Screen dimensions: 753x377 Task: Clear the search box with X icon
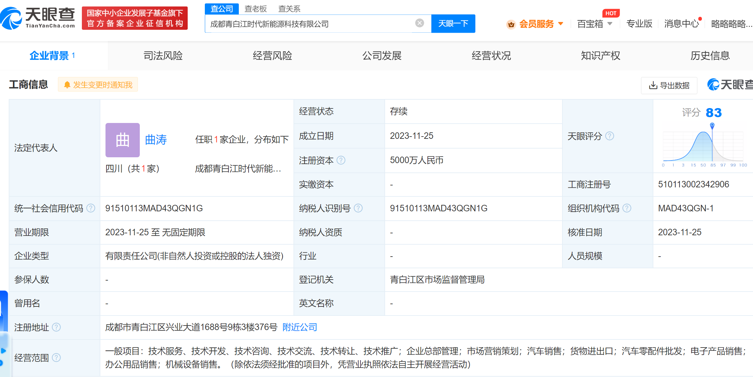tap(419, 23)
